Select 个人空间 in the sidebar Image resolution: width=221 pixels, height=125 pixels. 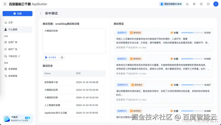[x=18, y=29]
